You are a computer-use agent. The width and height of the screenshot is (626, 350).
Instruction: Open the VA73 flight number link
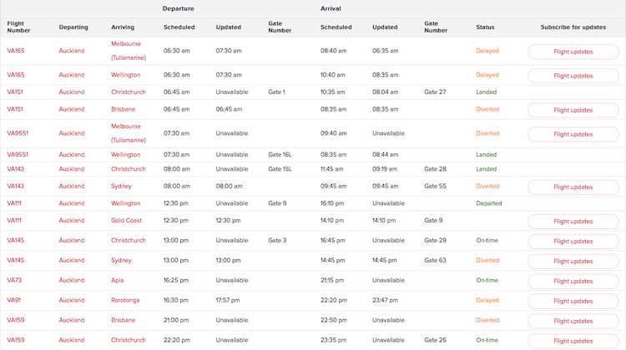(14, 280)
